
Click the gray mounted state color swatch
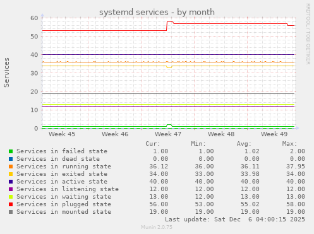11,212
